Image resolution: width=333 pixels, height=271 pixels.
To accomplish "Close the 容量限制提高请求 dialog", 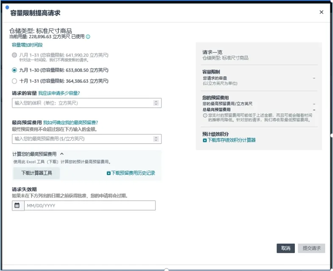I will (322, 12).
